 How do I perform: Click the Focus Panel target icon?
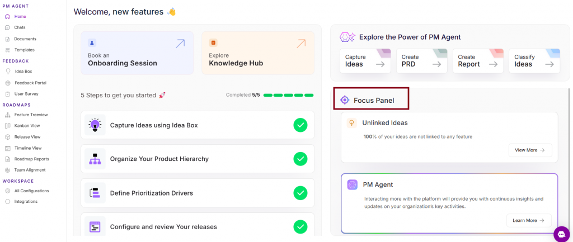coord(345,101)
